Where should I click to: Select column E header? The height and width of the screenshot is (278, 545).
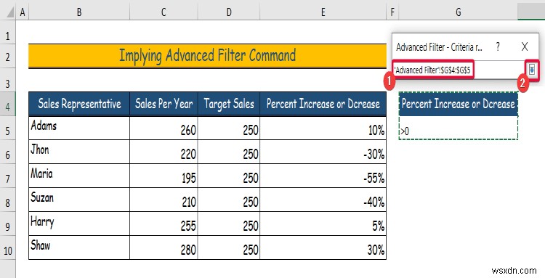(x=323, y=13)
